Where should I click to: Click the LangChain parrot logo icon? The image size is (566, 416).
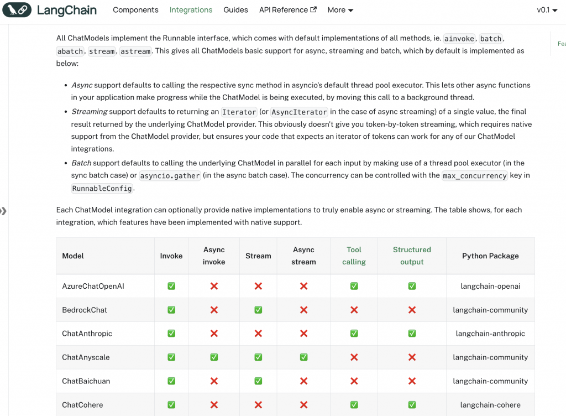pyautogui.click(x=17, y=10)
